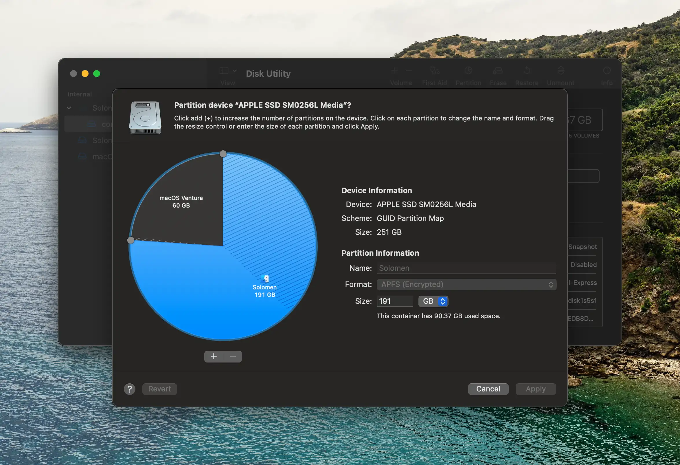
Task: Click the 90.37 GB used space note
Action: tap(438, 316)
